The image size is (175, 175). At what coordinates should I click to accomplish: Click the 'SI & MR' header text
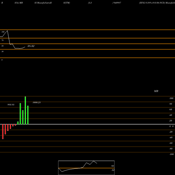coord(19,3)
